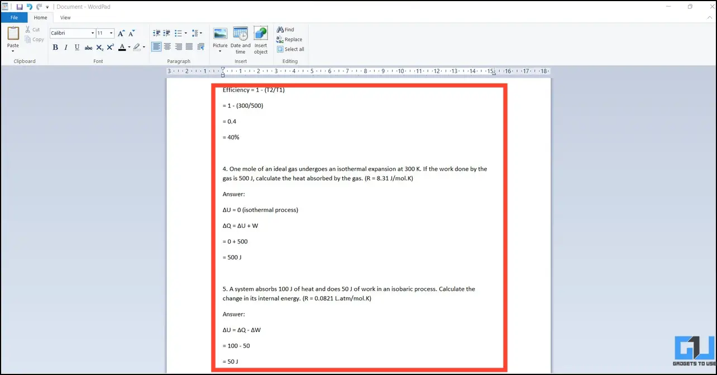Switch to the Home ribbon tab
Image resolution: width=717 pixels, height=375 pixels.
tap(40, 17)
